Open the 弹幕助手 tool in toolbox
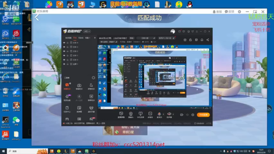The width and height of the screenshot is (274, 154). (x=67, y=86)
